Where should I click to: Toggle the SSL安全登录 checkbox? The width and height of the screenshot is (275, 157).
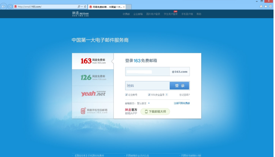coord(149,95)
